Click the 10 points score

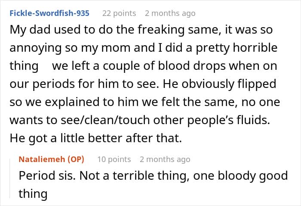(x=114, y=159)
